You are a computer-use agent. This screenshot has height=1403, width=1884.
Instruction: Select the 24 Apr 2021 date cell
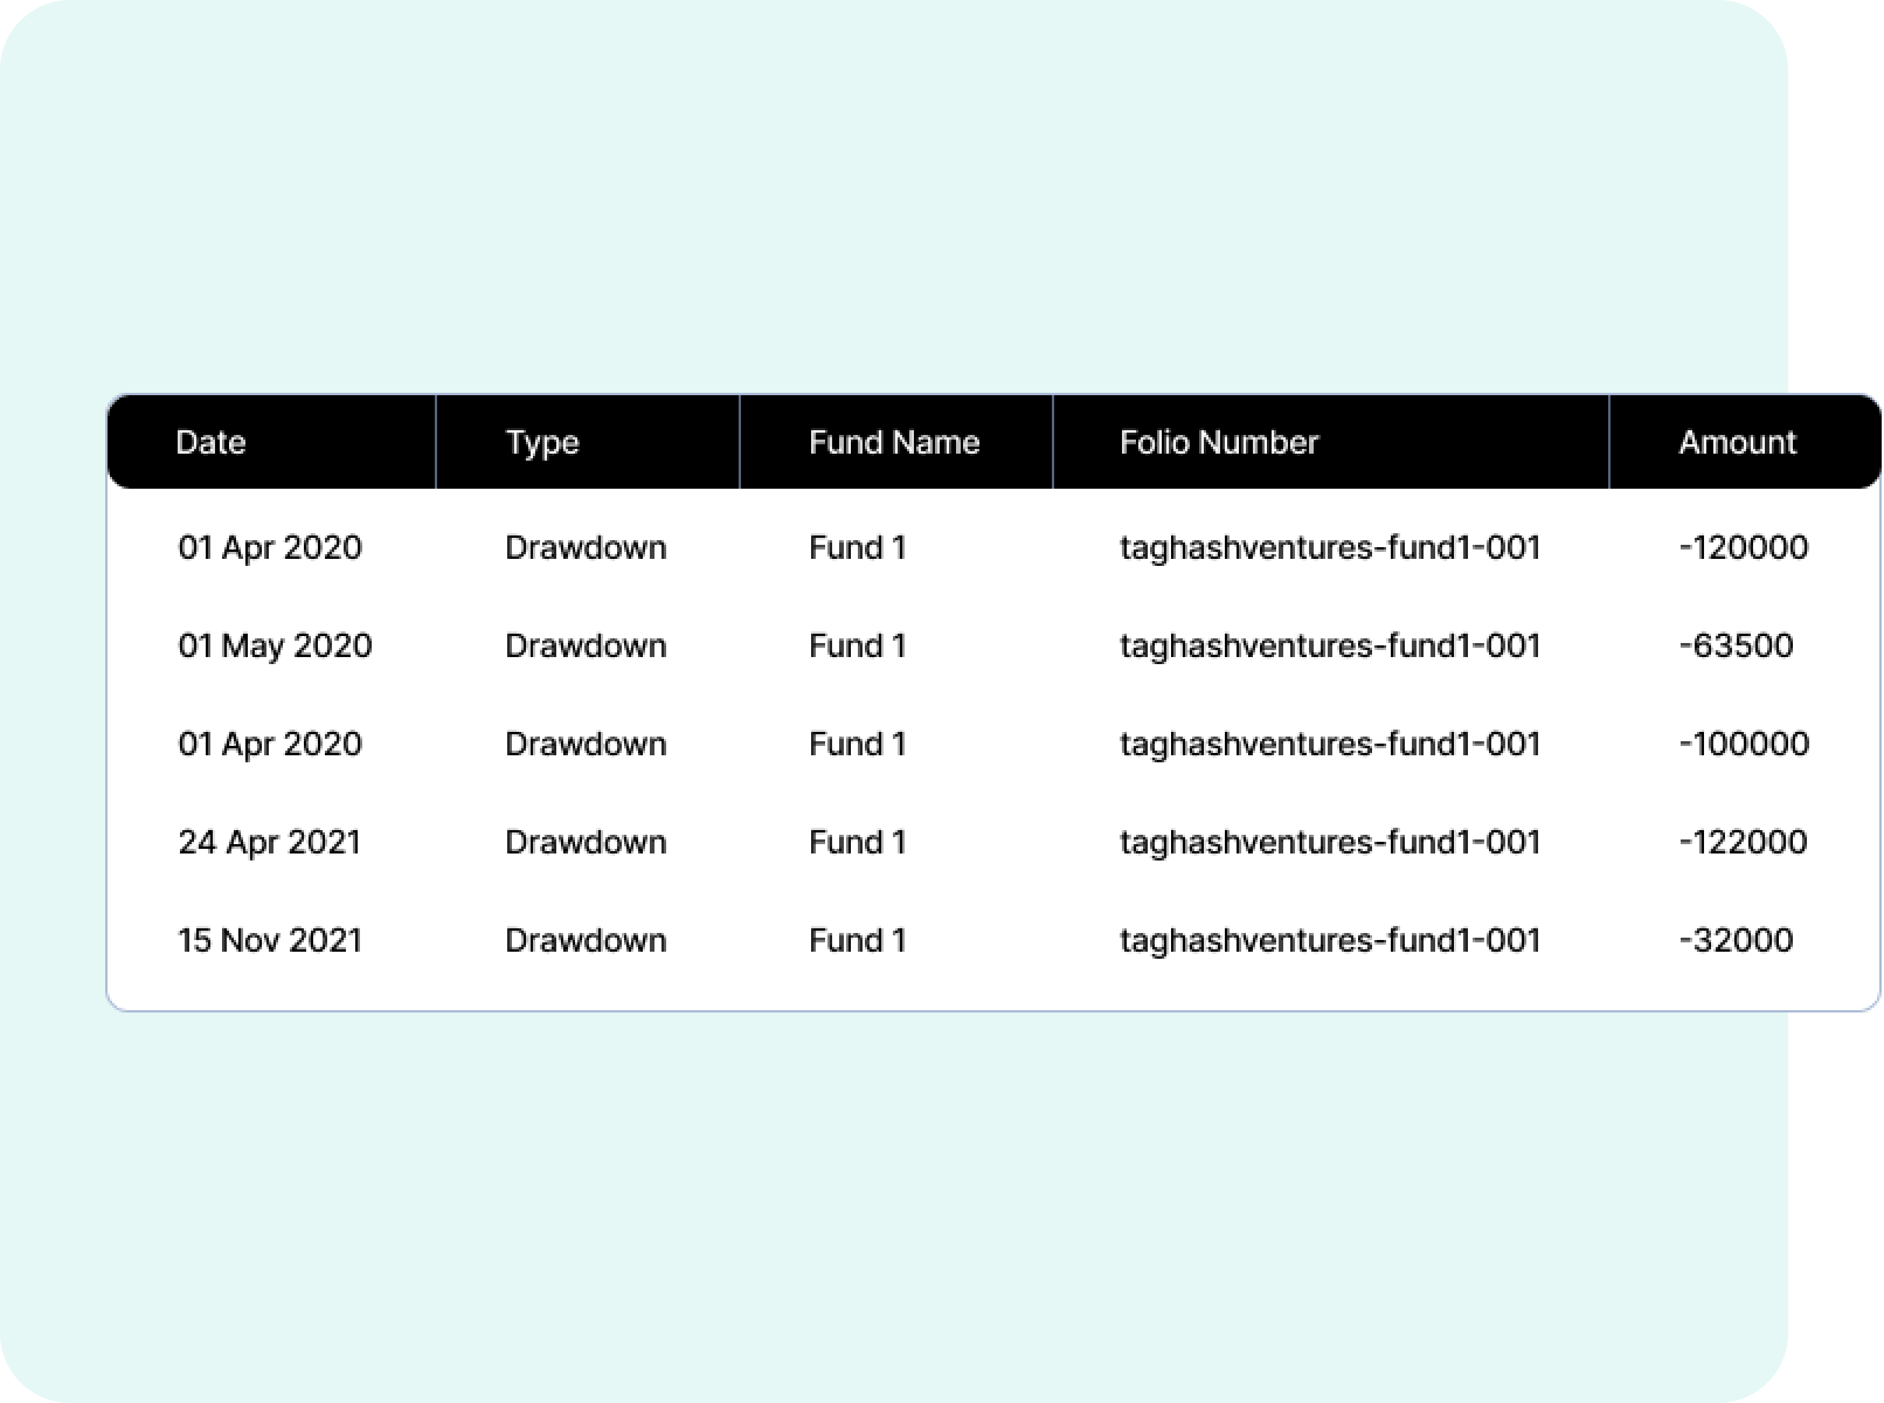pyautogui.click(x=269, y=842)
